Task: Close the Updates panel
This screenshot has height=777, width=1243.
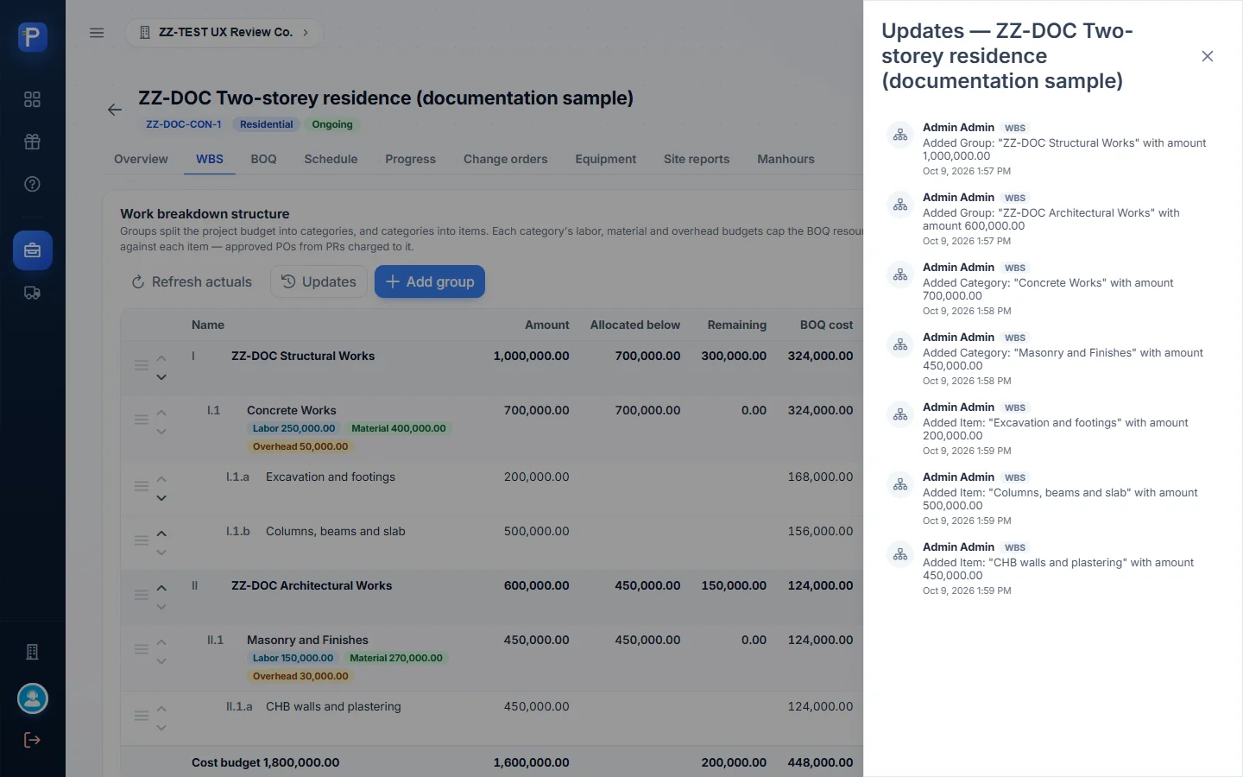Action: pos(1208,56)
